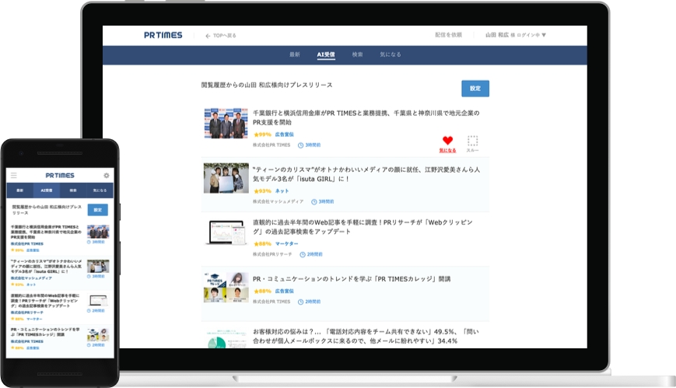Open the isuta GIRL thumbnail on the phone
Screen dimensions: 676x388
coord(98,266)
